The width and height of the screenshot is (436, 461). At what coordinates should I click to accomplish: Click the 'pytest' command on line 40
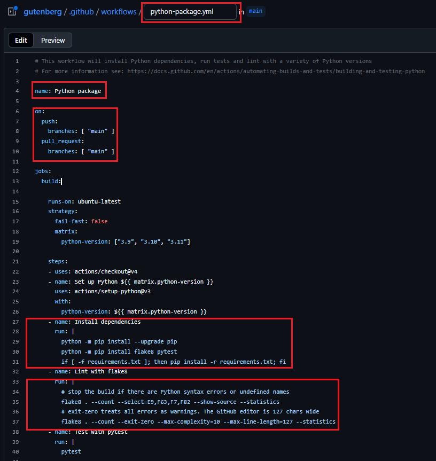click(x=71, y=452)
